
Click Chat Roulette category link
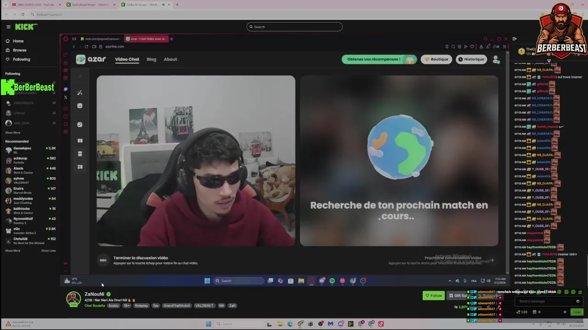tap(95, 306)
